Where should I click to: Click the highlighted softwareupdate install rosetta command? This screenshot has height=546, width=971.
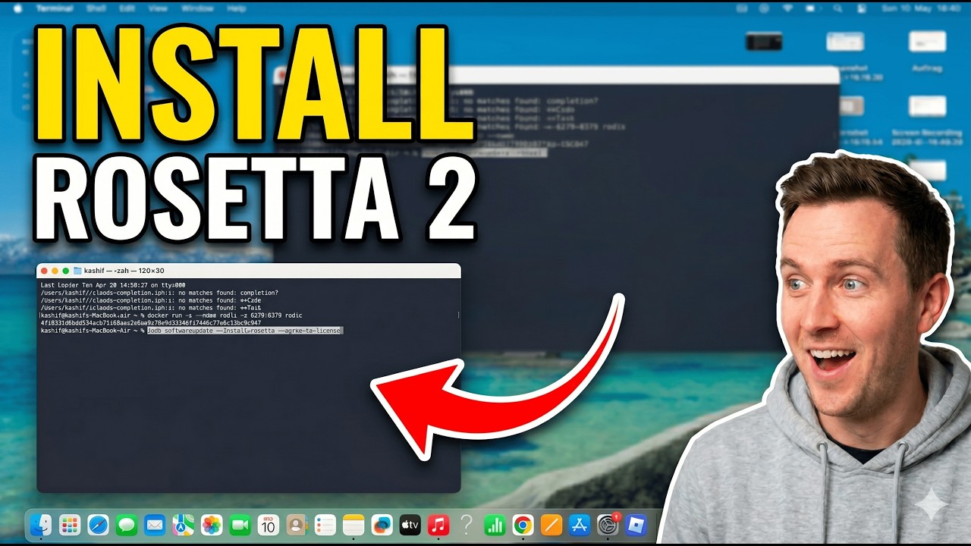coord(245,331)
